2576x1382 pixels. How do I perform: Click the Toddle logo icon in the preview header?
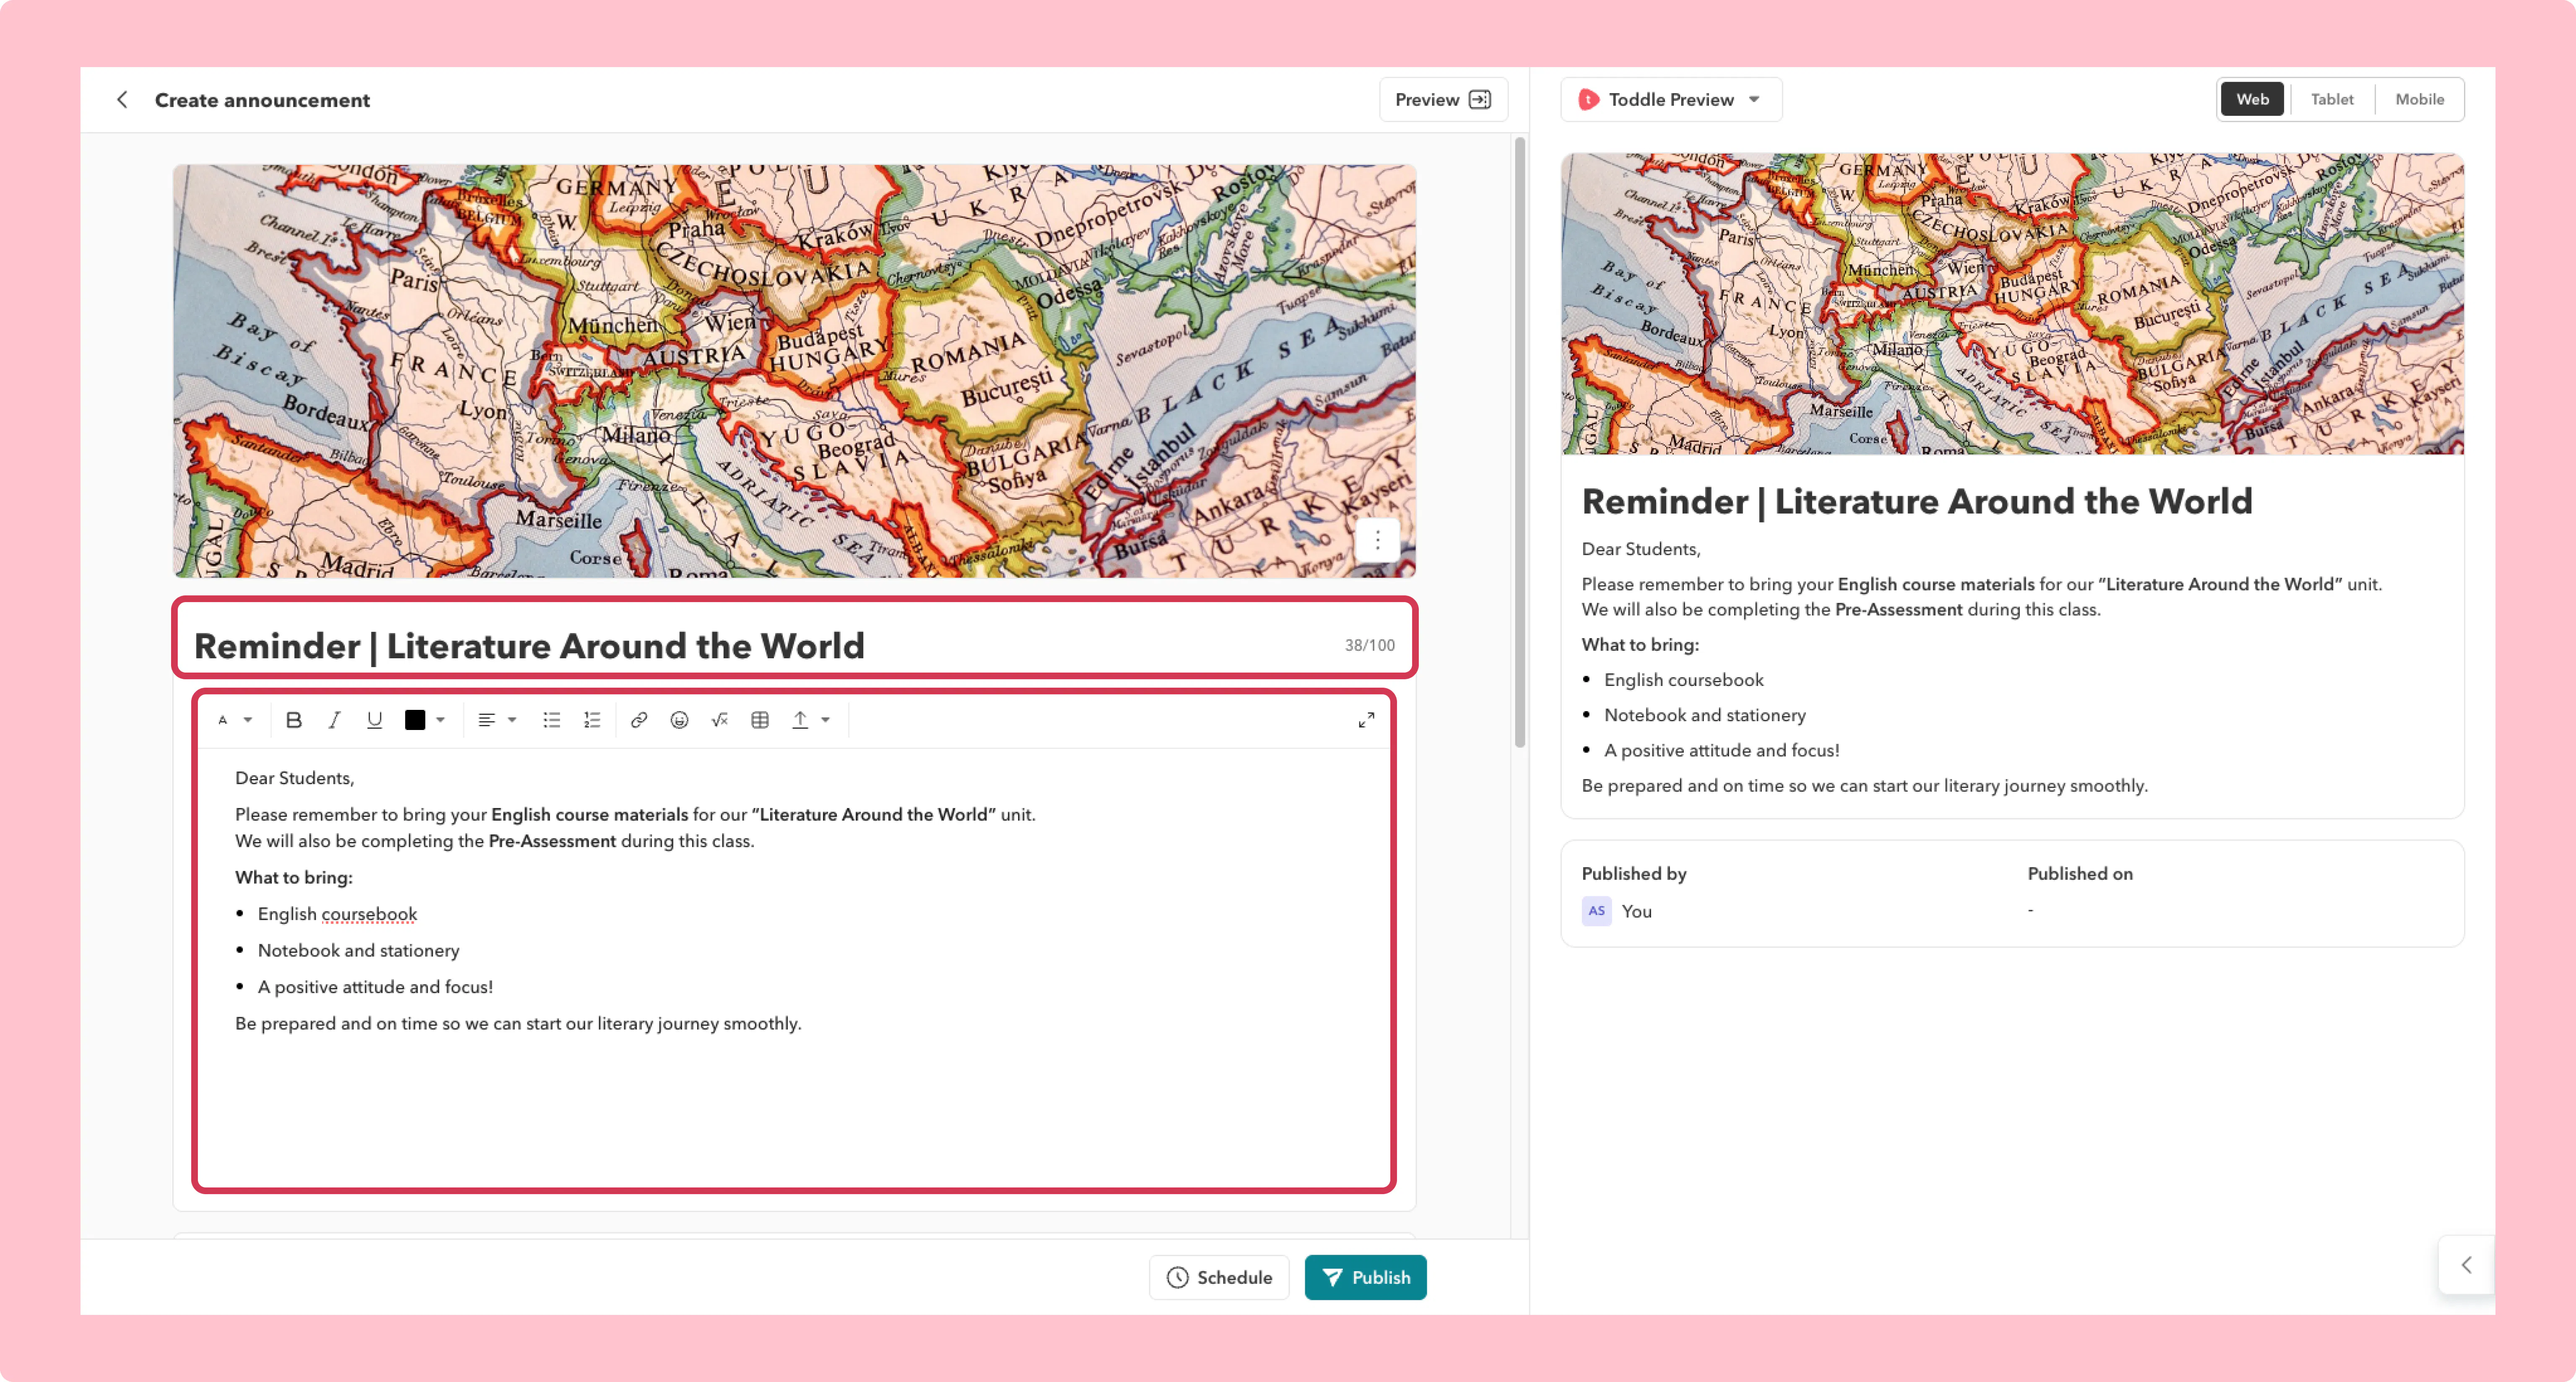(x=1588, y=99)
